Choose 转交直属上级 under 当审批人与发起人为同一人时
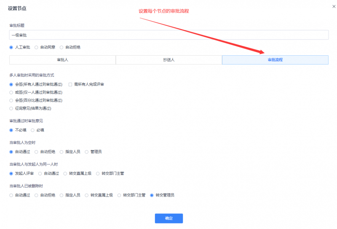Viewport: 337px width, 229px height. pos(65,173)
